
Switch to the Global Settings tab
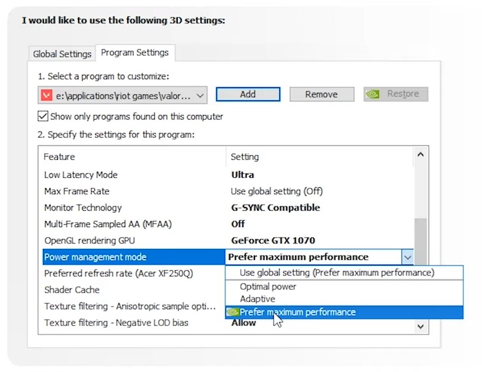point(62,53)
